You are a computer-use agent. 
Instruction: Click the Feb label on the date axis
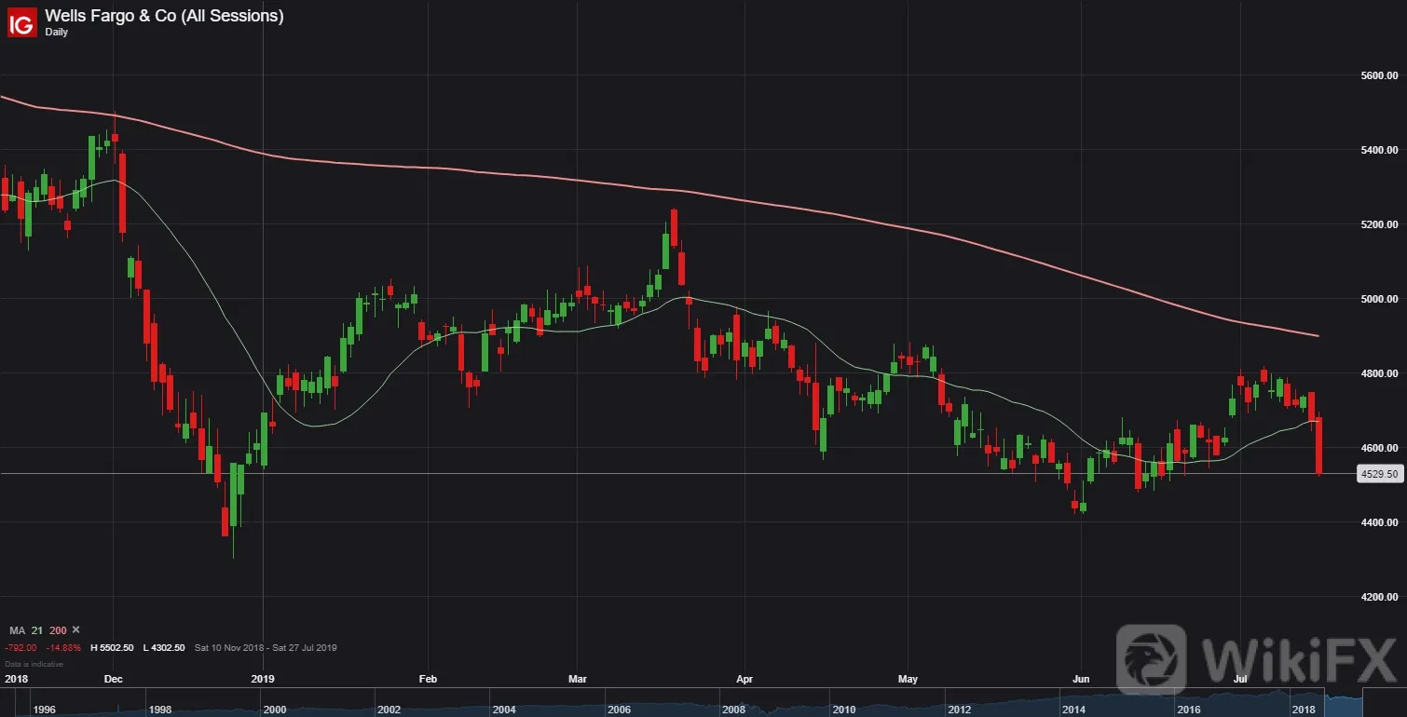(428, 679)
